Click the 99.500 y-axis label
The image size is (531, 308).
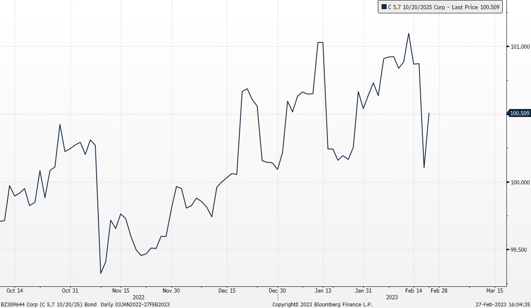tap(520, 250)
